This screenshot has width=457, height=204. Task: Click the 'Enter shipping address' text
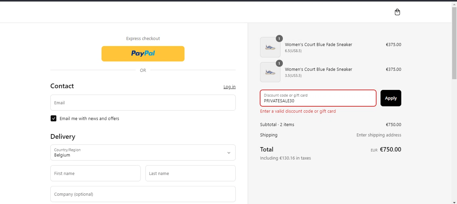379,135
